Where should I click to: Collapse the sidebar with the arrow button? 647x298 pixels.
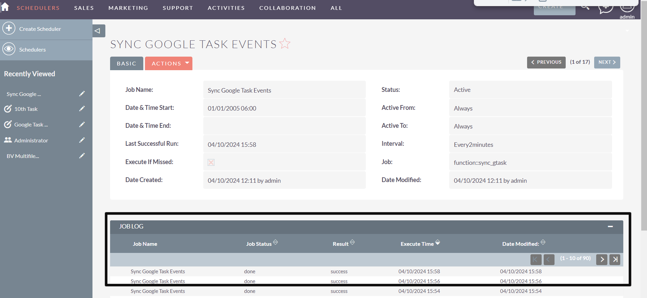tap(99, 31)
